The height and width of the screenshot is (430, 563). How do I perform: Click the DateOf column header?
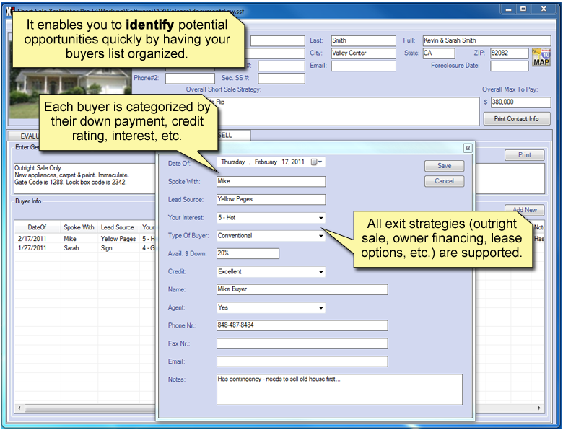38,227
